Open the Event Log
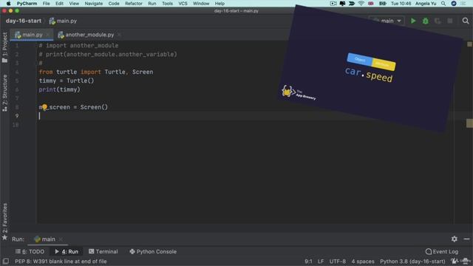The width and height of the screenshot is (473, 266). click(442, 251)
